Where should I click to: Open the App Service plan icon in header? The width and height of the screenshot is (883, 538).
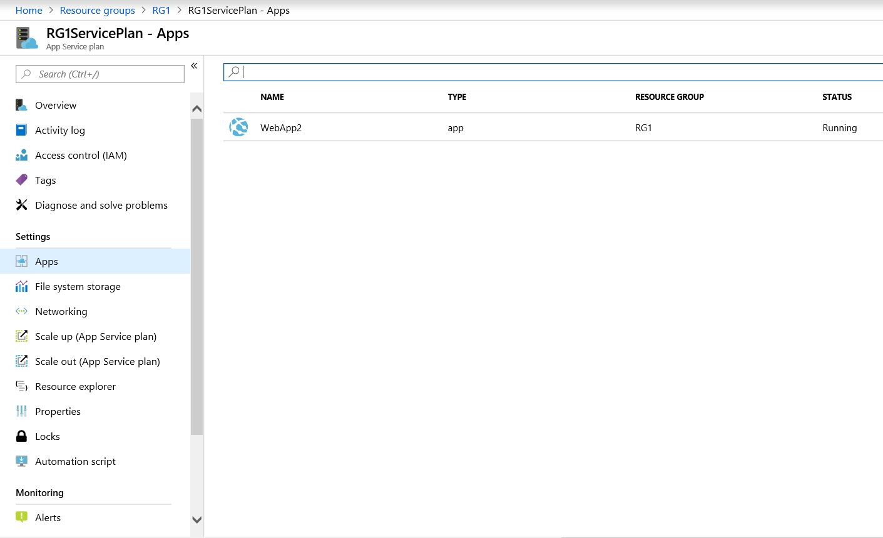pos(27,37)
